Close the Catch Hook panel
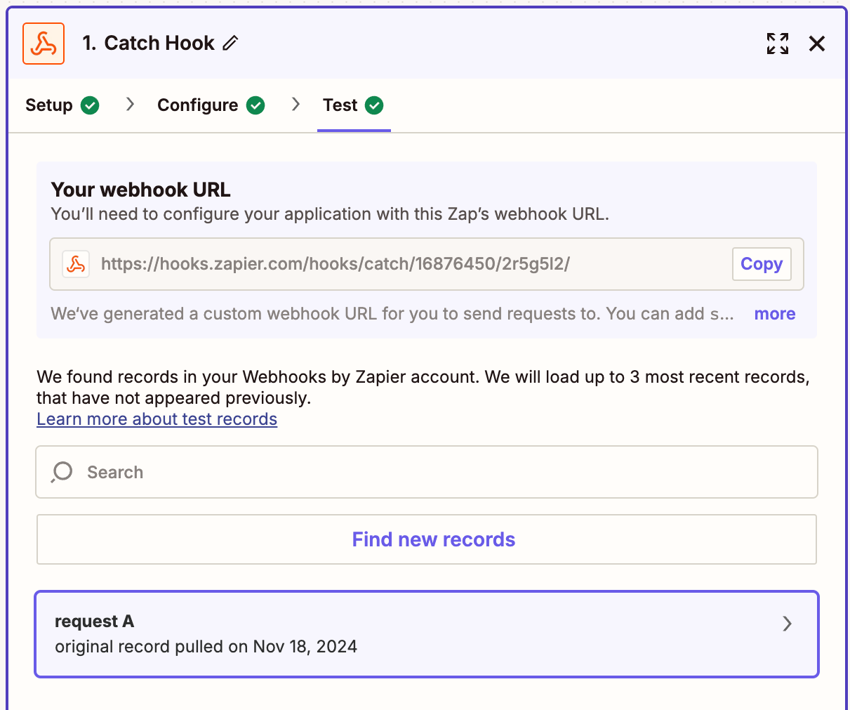 click(x=817, y=44)
